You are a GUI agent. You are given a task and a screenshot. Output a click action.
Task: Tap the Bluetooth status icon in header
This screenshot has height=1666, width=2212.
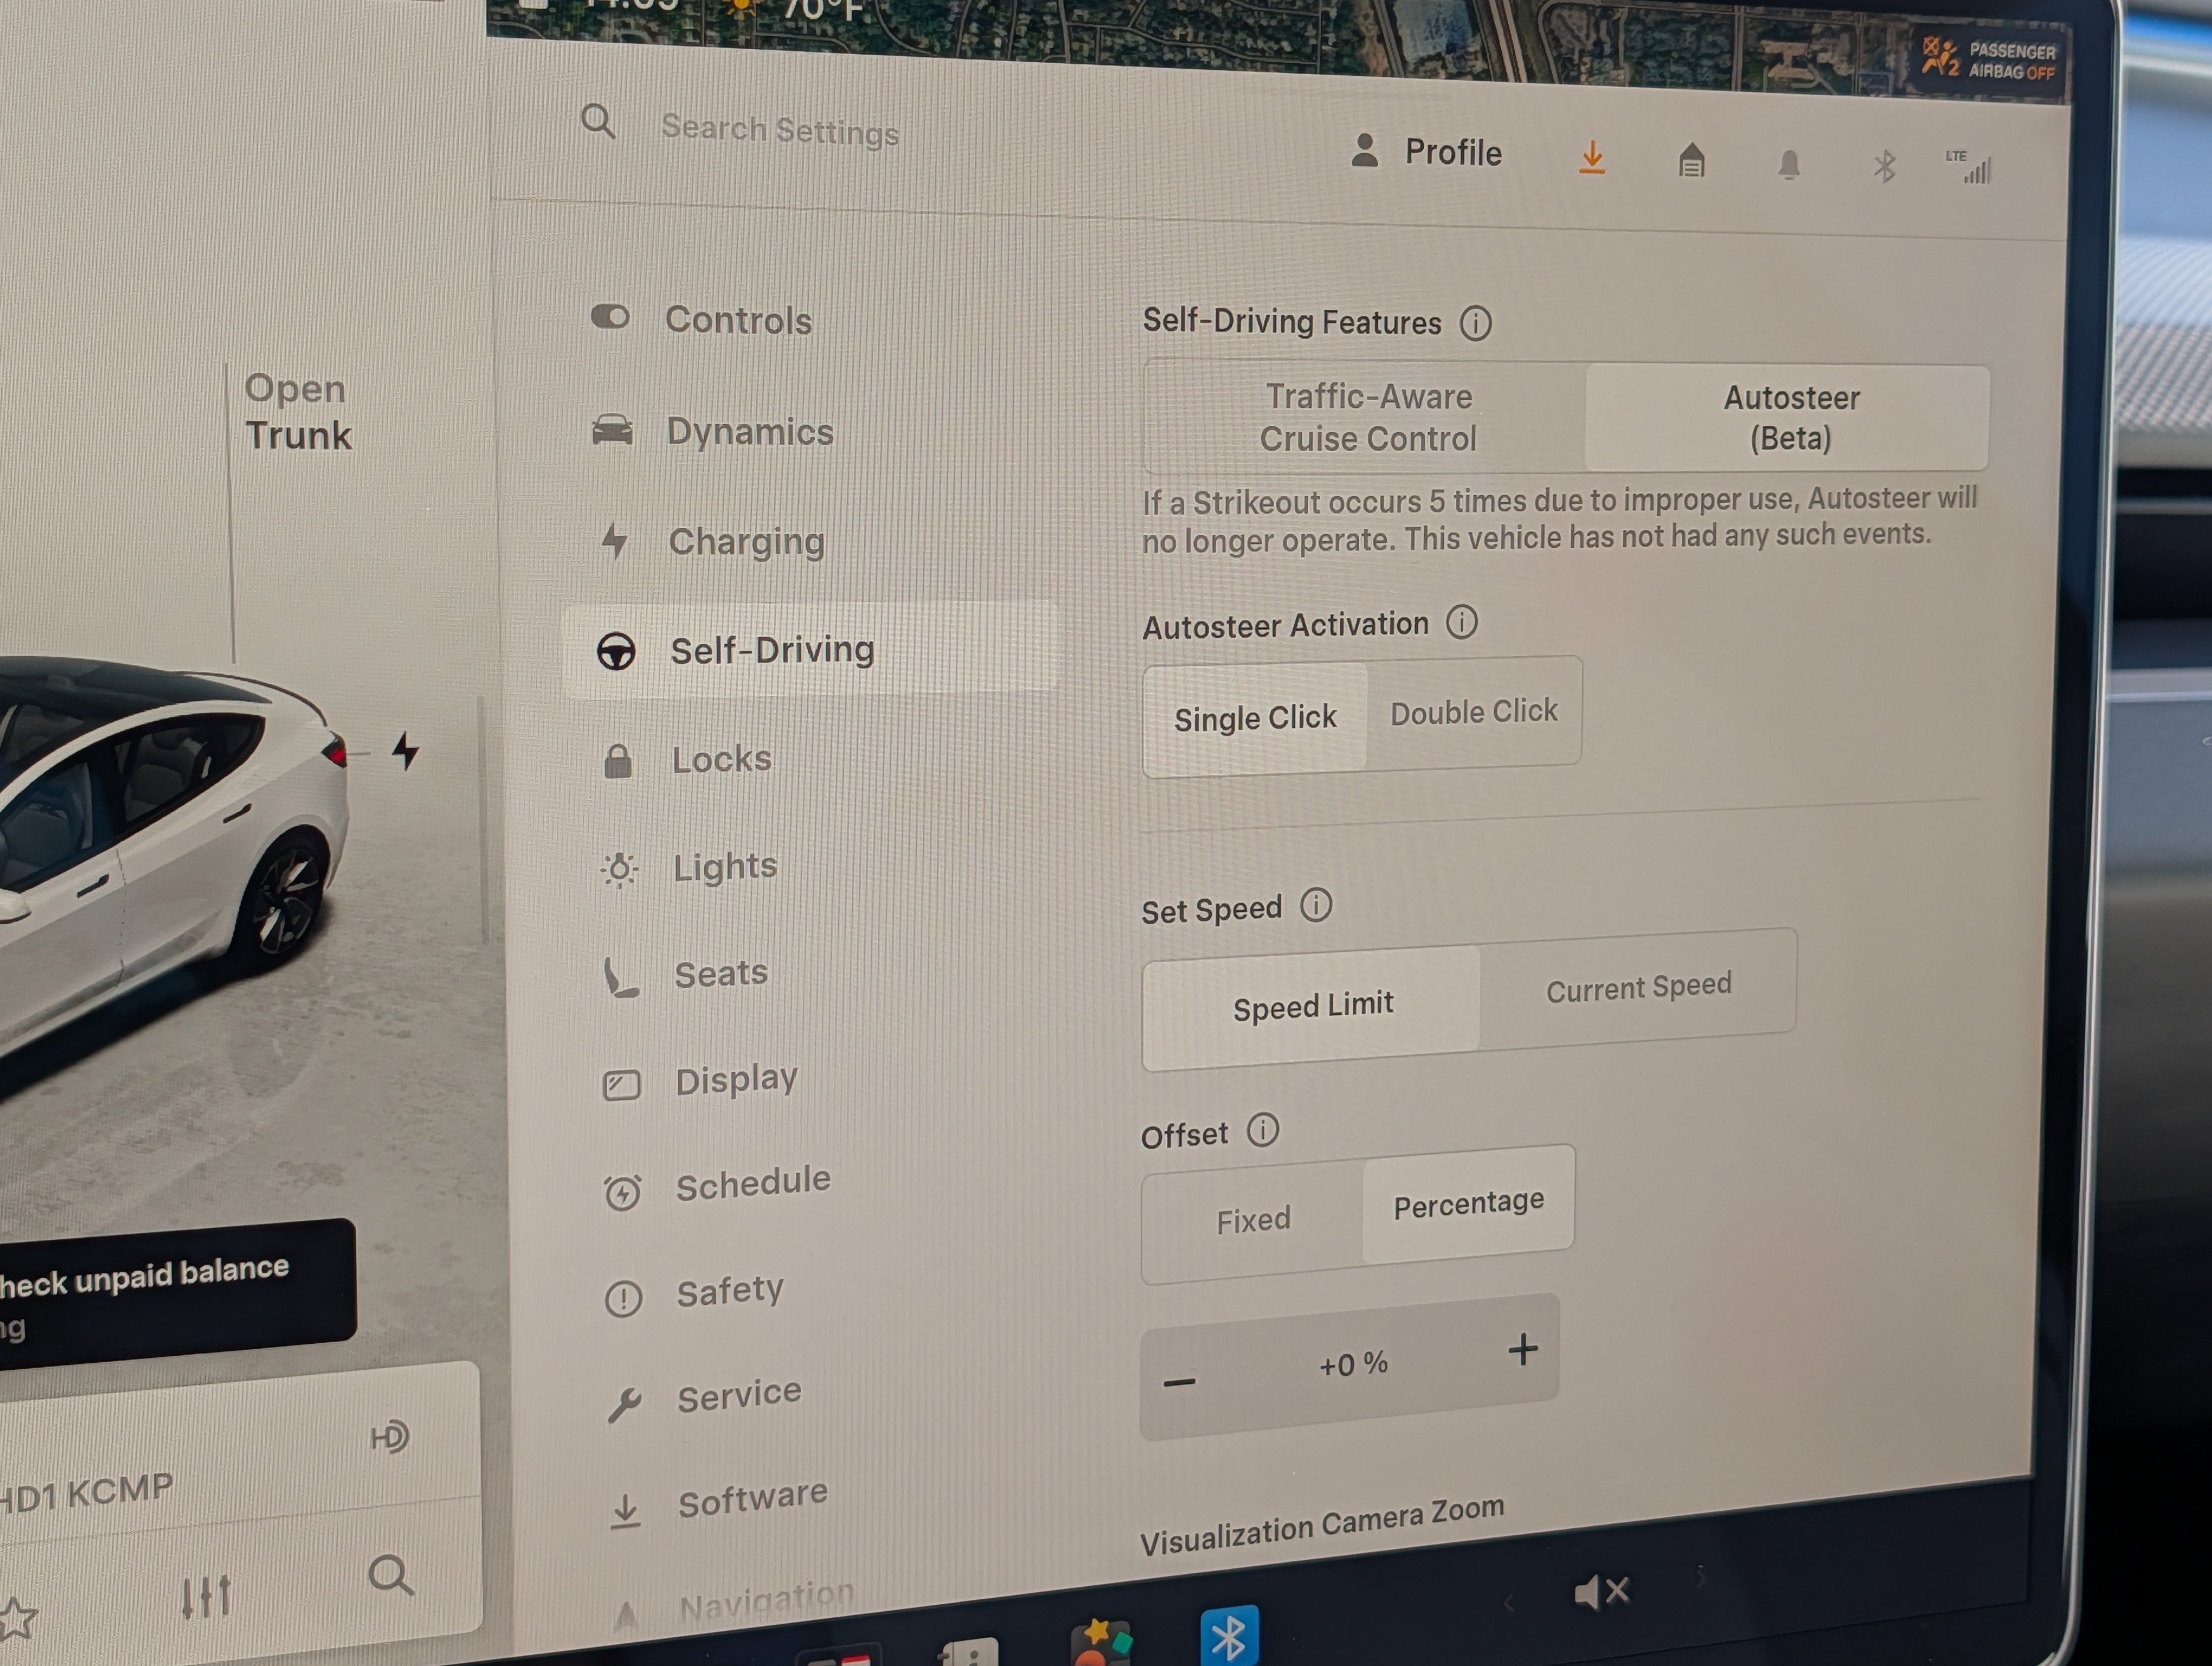pos(1884,166)
